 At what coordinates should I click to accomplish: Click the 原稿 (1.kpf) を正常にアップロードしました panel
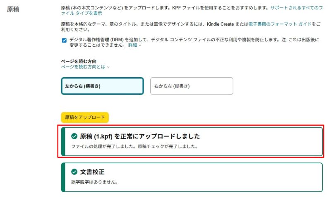click(192, 141)
